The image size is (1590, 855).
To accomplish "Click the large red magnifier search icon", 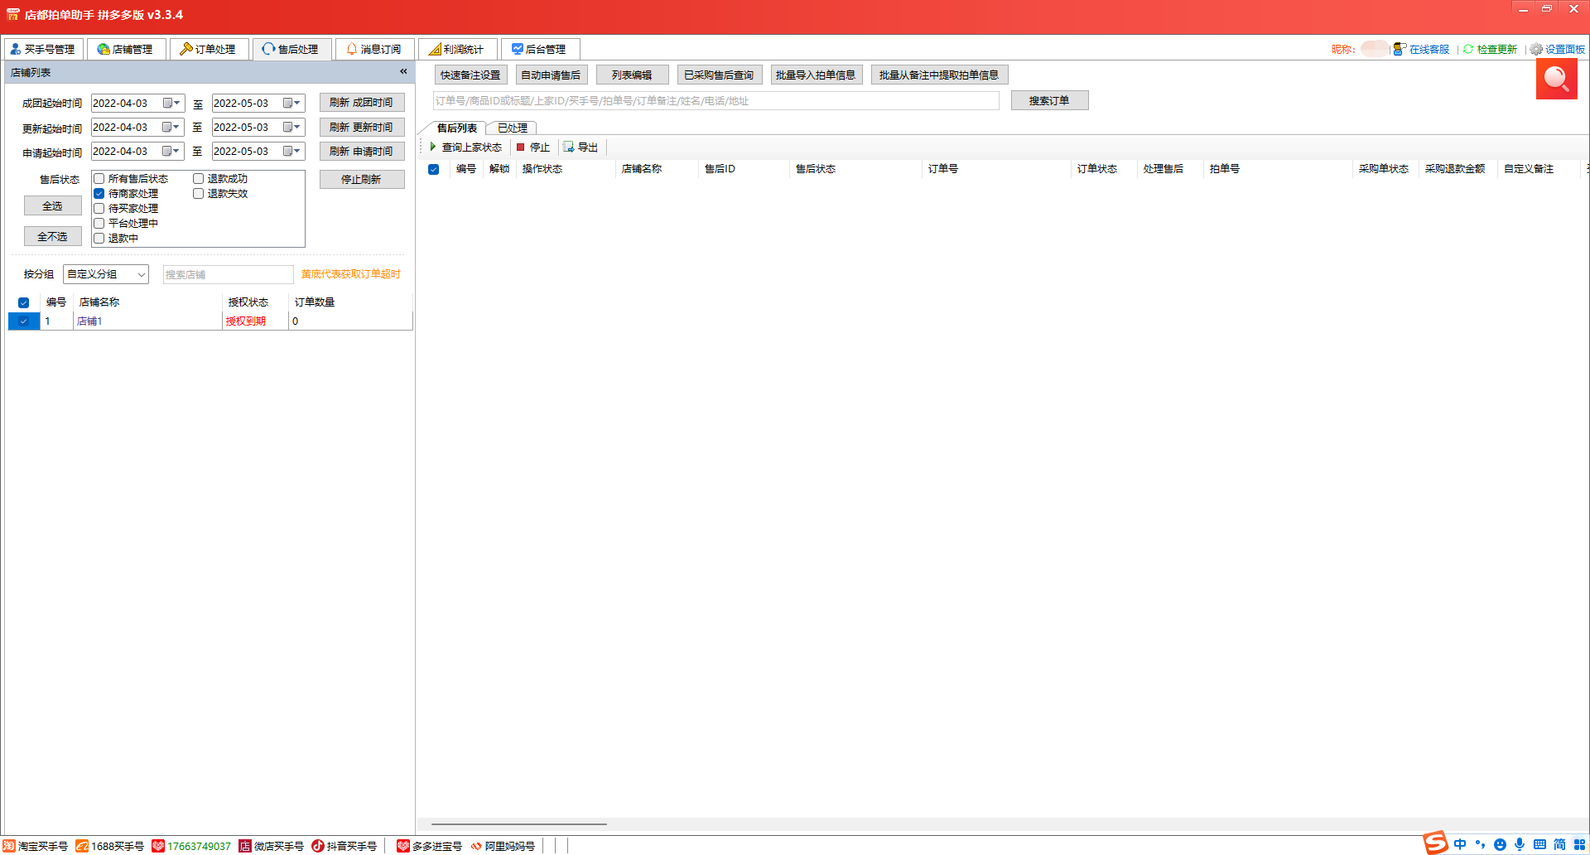I will pyautogui.click(x=1556, y=79).
